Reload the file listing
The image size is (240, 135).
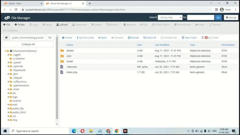(x=133, y=37)
